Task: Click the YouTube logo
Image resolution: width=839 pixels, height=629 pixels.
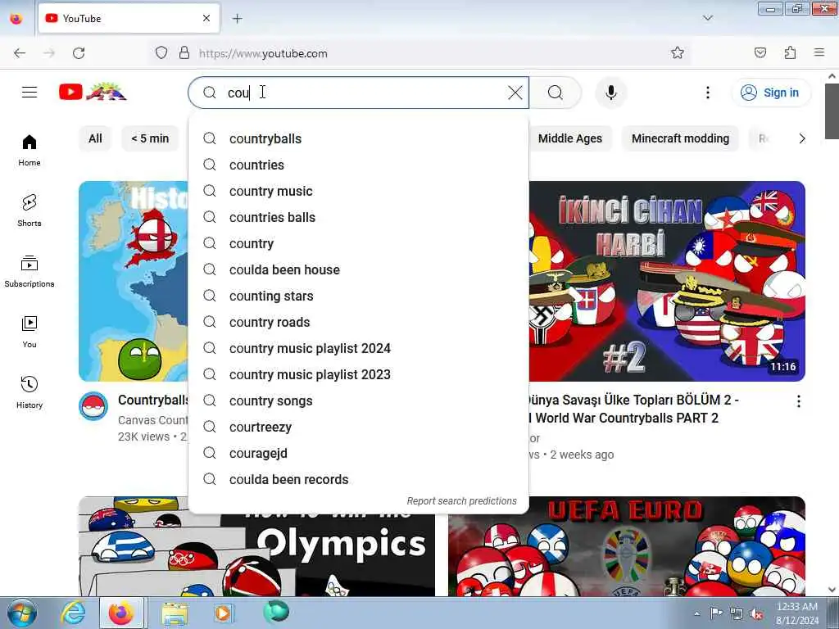Action: tap(93, 92)
